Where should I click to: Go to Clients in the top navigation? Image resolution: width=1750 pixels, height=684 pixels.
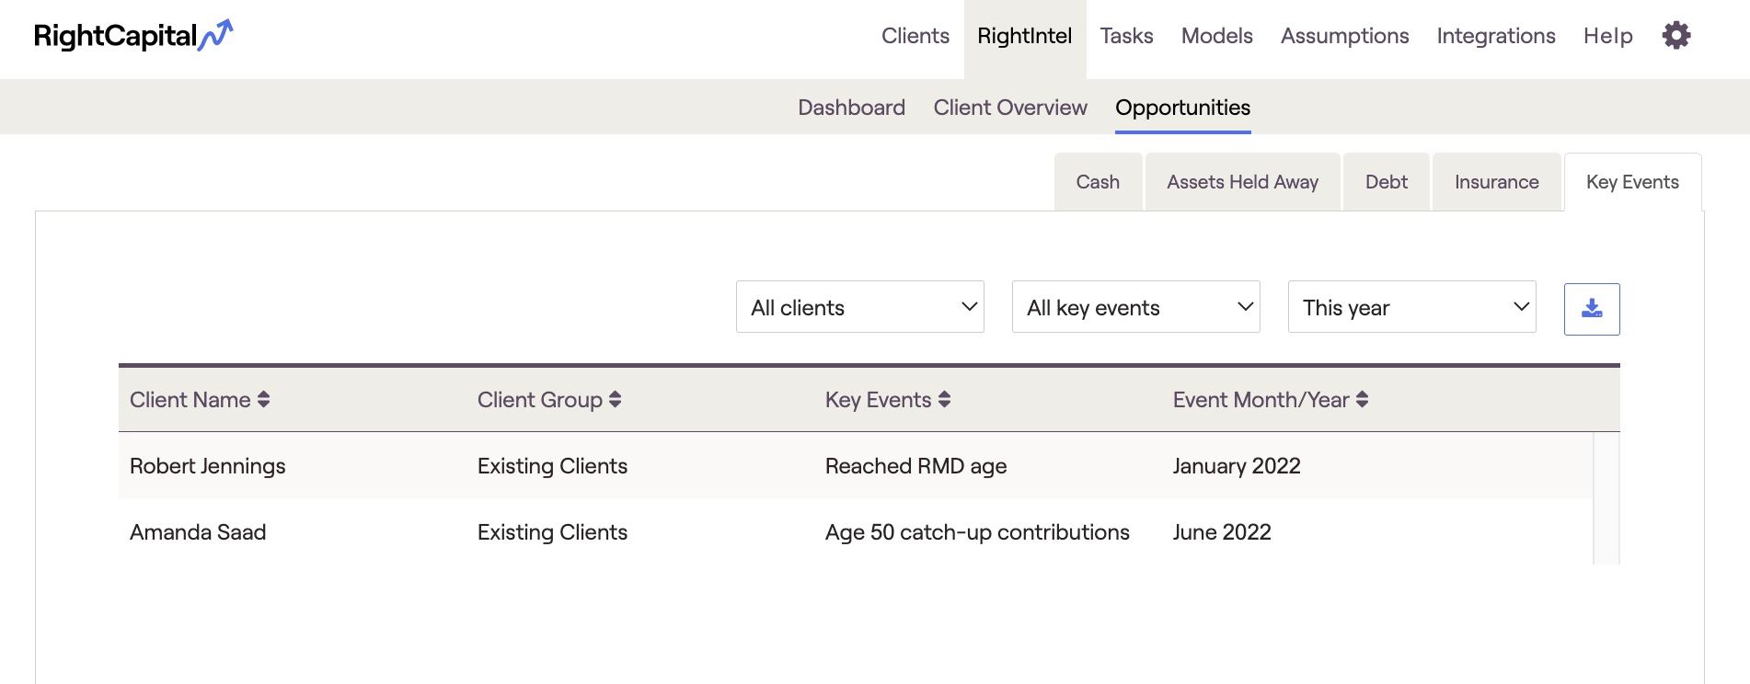915,36
